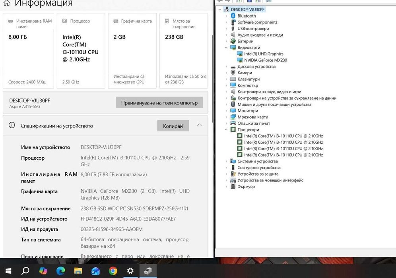Viewport: 396px width, 278px height.
Task: Expand the Мрежови карти node
Action: click(x=226, y=117)
